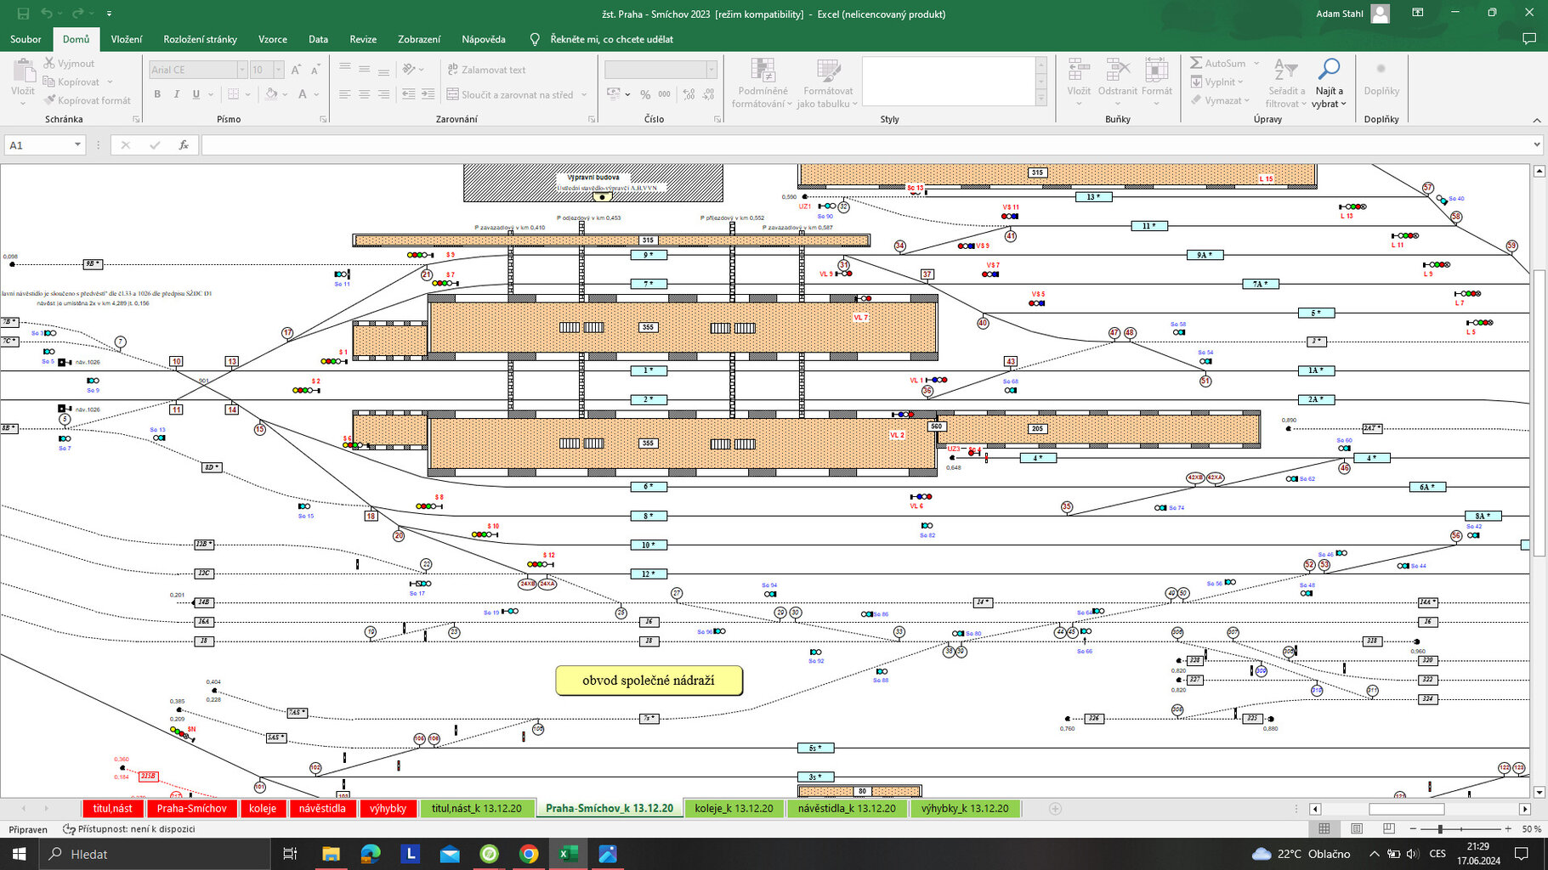Toggle bold formatting

pos(157,94)
